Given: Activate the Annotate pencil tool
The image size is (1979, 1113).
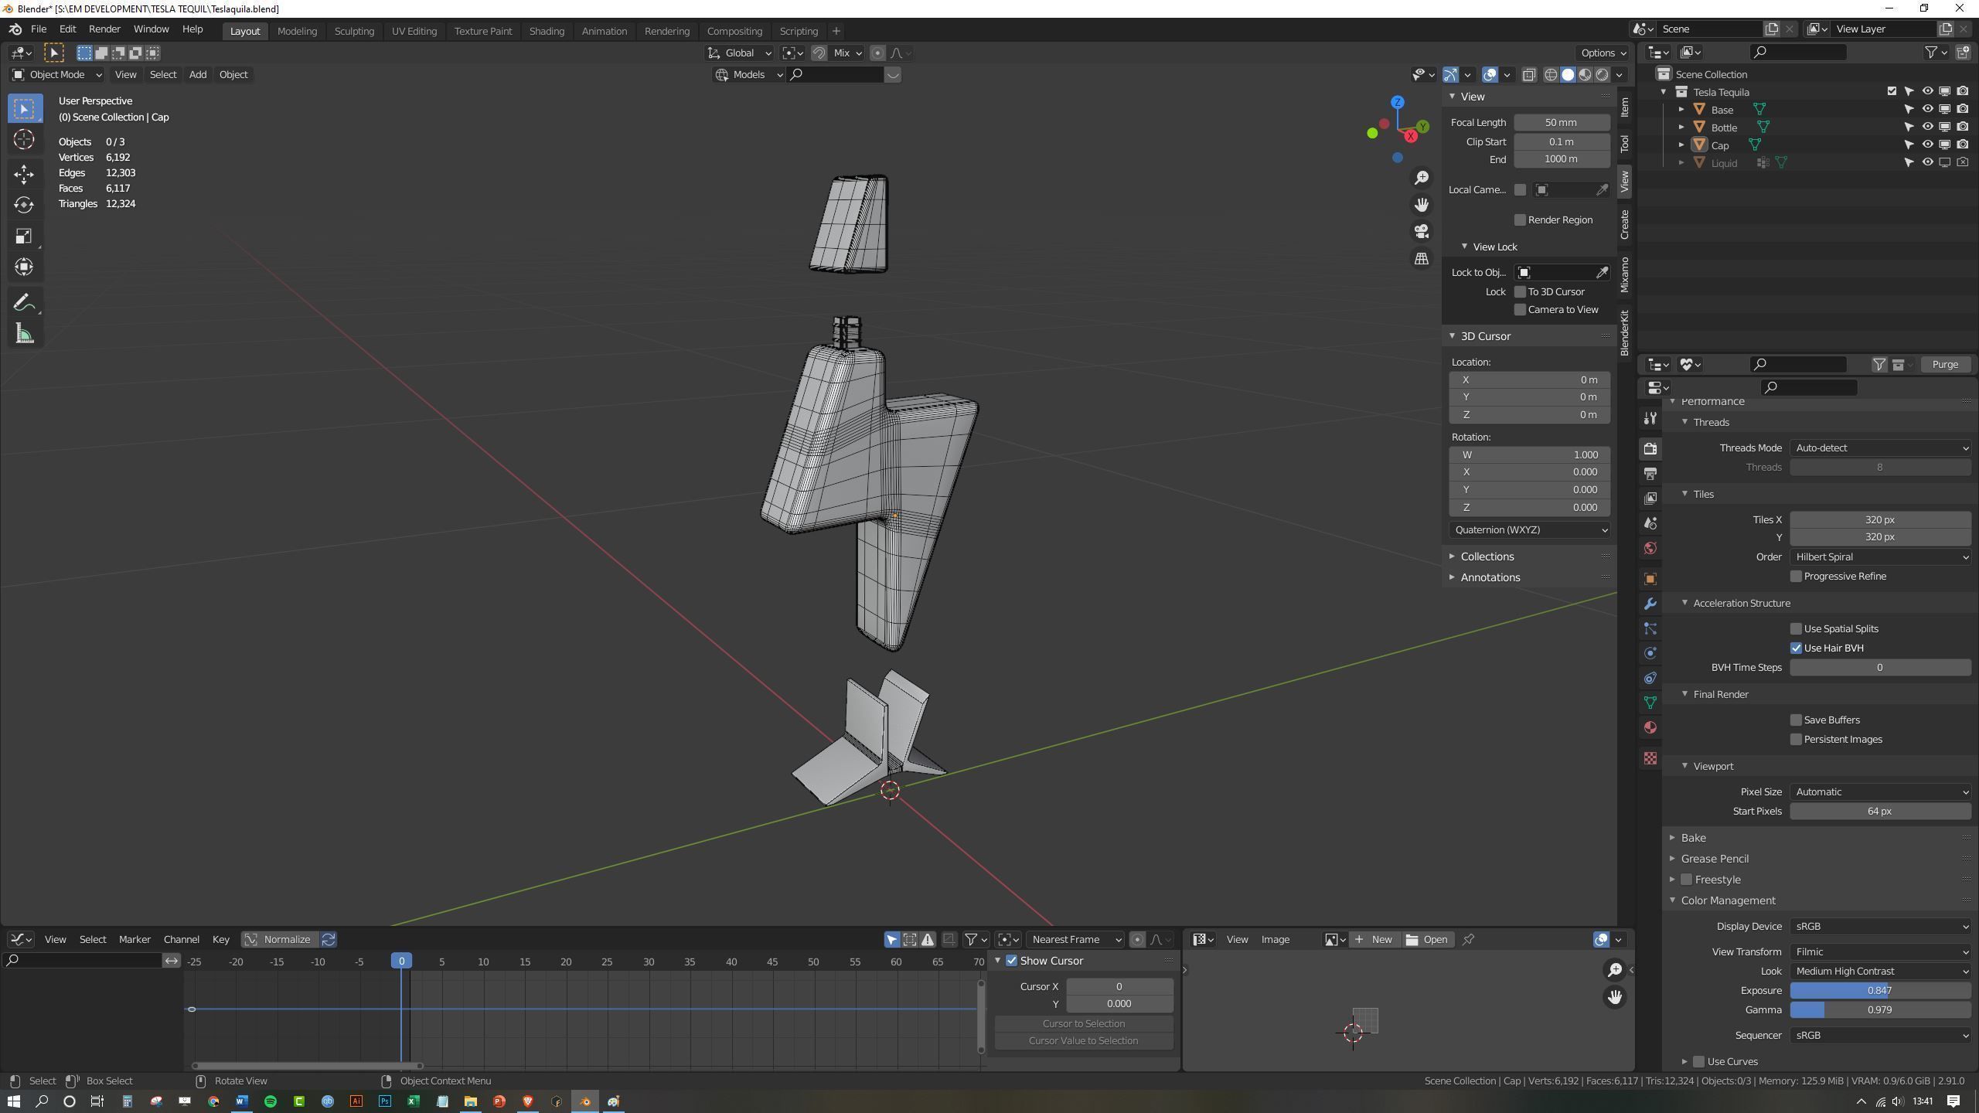Looking at the screenshot, I should [x=23, y=302].
